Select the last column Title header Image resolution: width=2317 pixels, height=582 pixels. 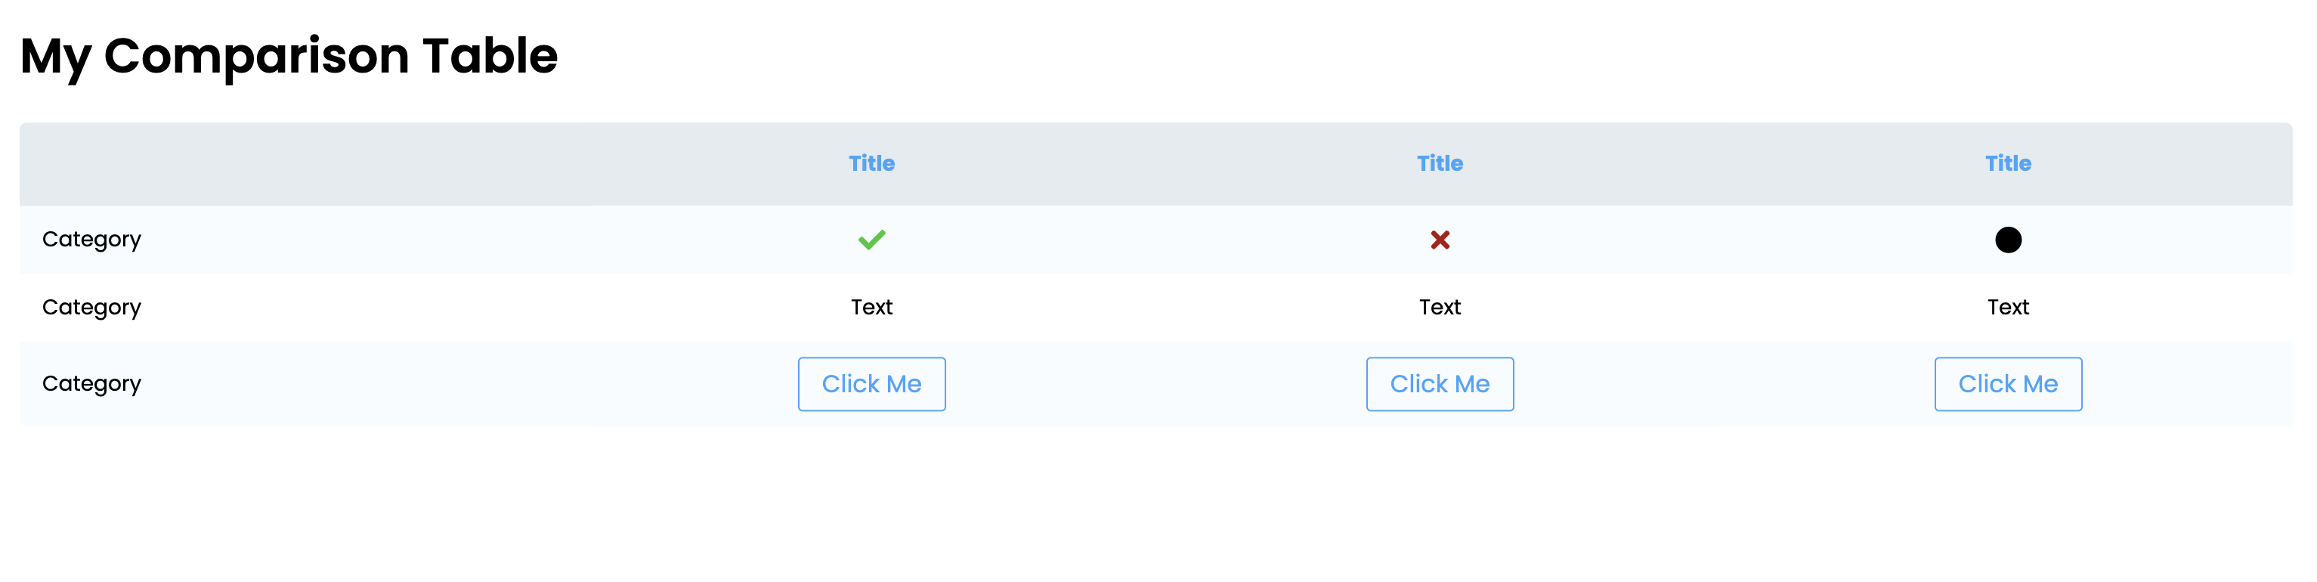[2008, 164]
